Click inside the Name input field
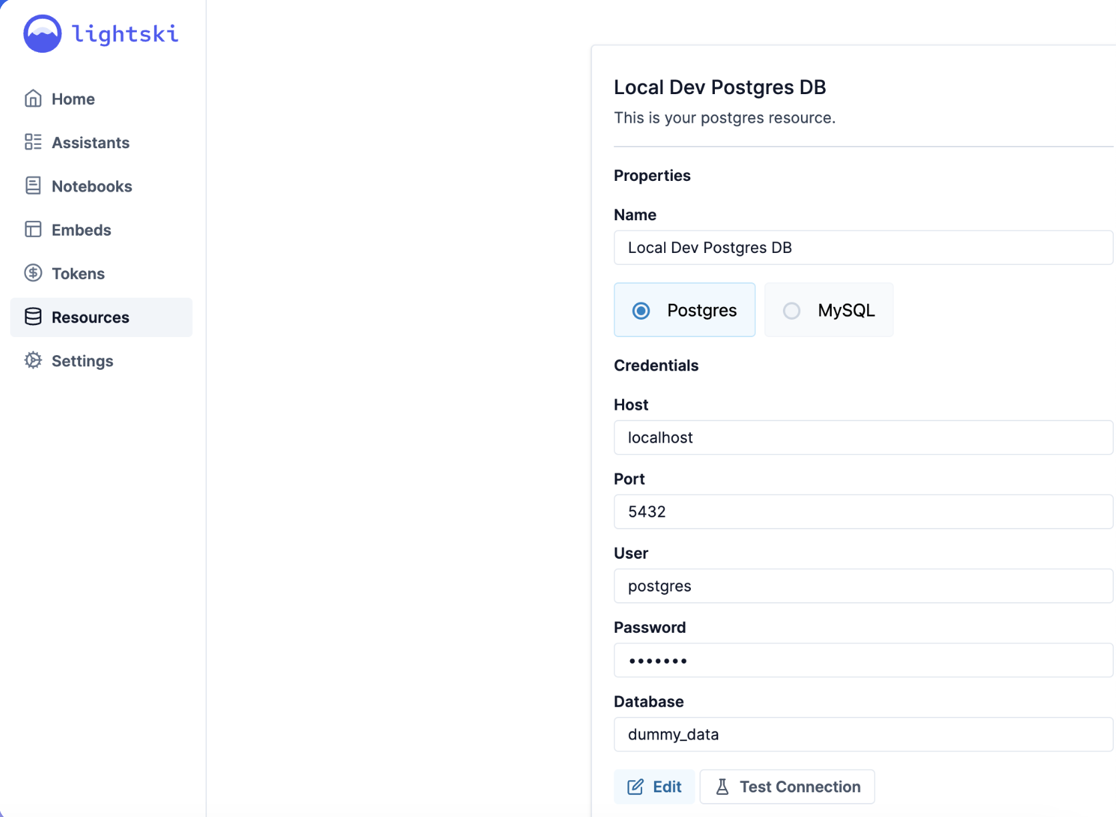Screen dimensions: 1116x817 pos(861,248)
